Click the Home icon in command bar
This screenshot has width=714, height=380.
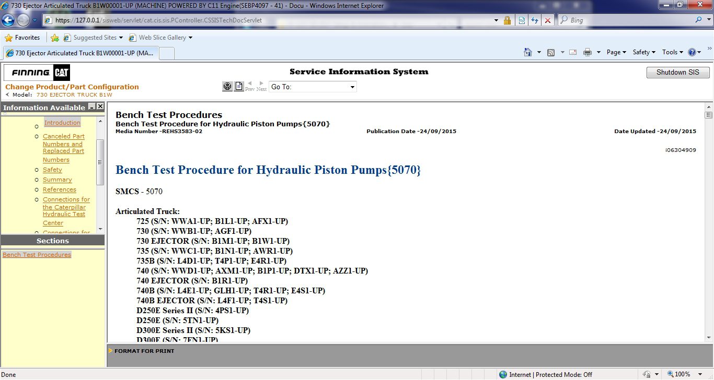(528, 52)
